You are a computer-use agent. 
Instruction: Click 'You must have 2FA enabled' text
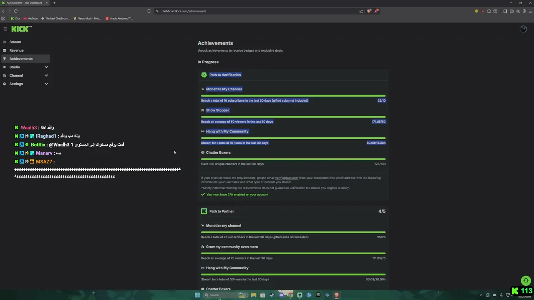coord(237,195)
